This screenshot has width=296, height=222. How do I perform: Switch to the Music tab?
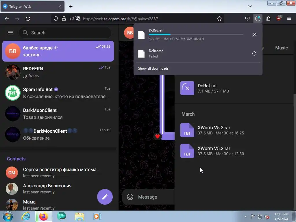281,48
